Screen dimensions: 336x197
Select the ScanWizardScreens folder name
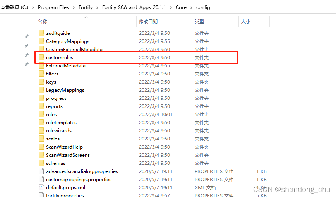[68, 155]
